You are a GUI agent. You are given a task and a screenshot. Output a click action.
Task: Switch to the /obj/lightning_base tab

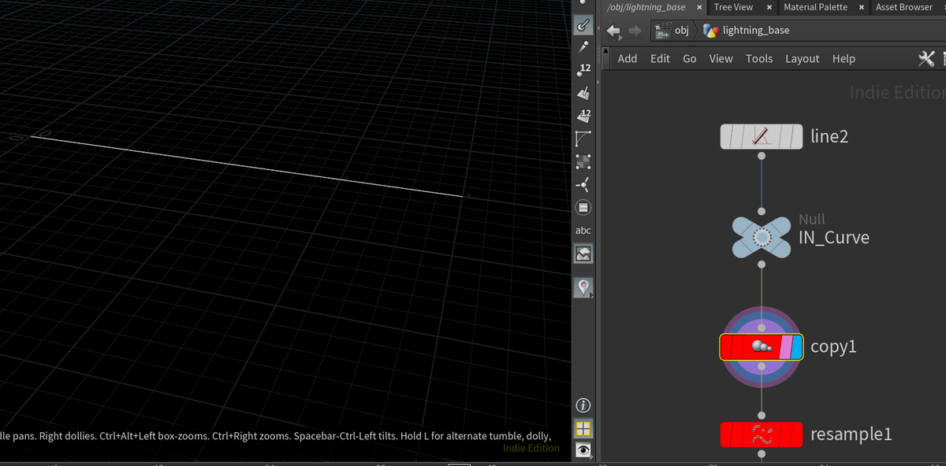(646, 7)
